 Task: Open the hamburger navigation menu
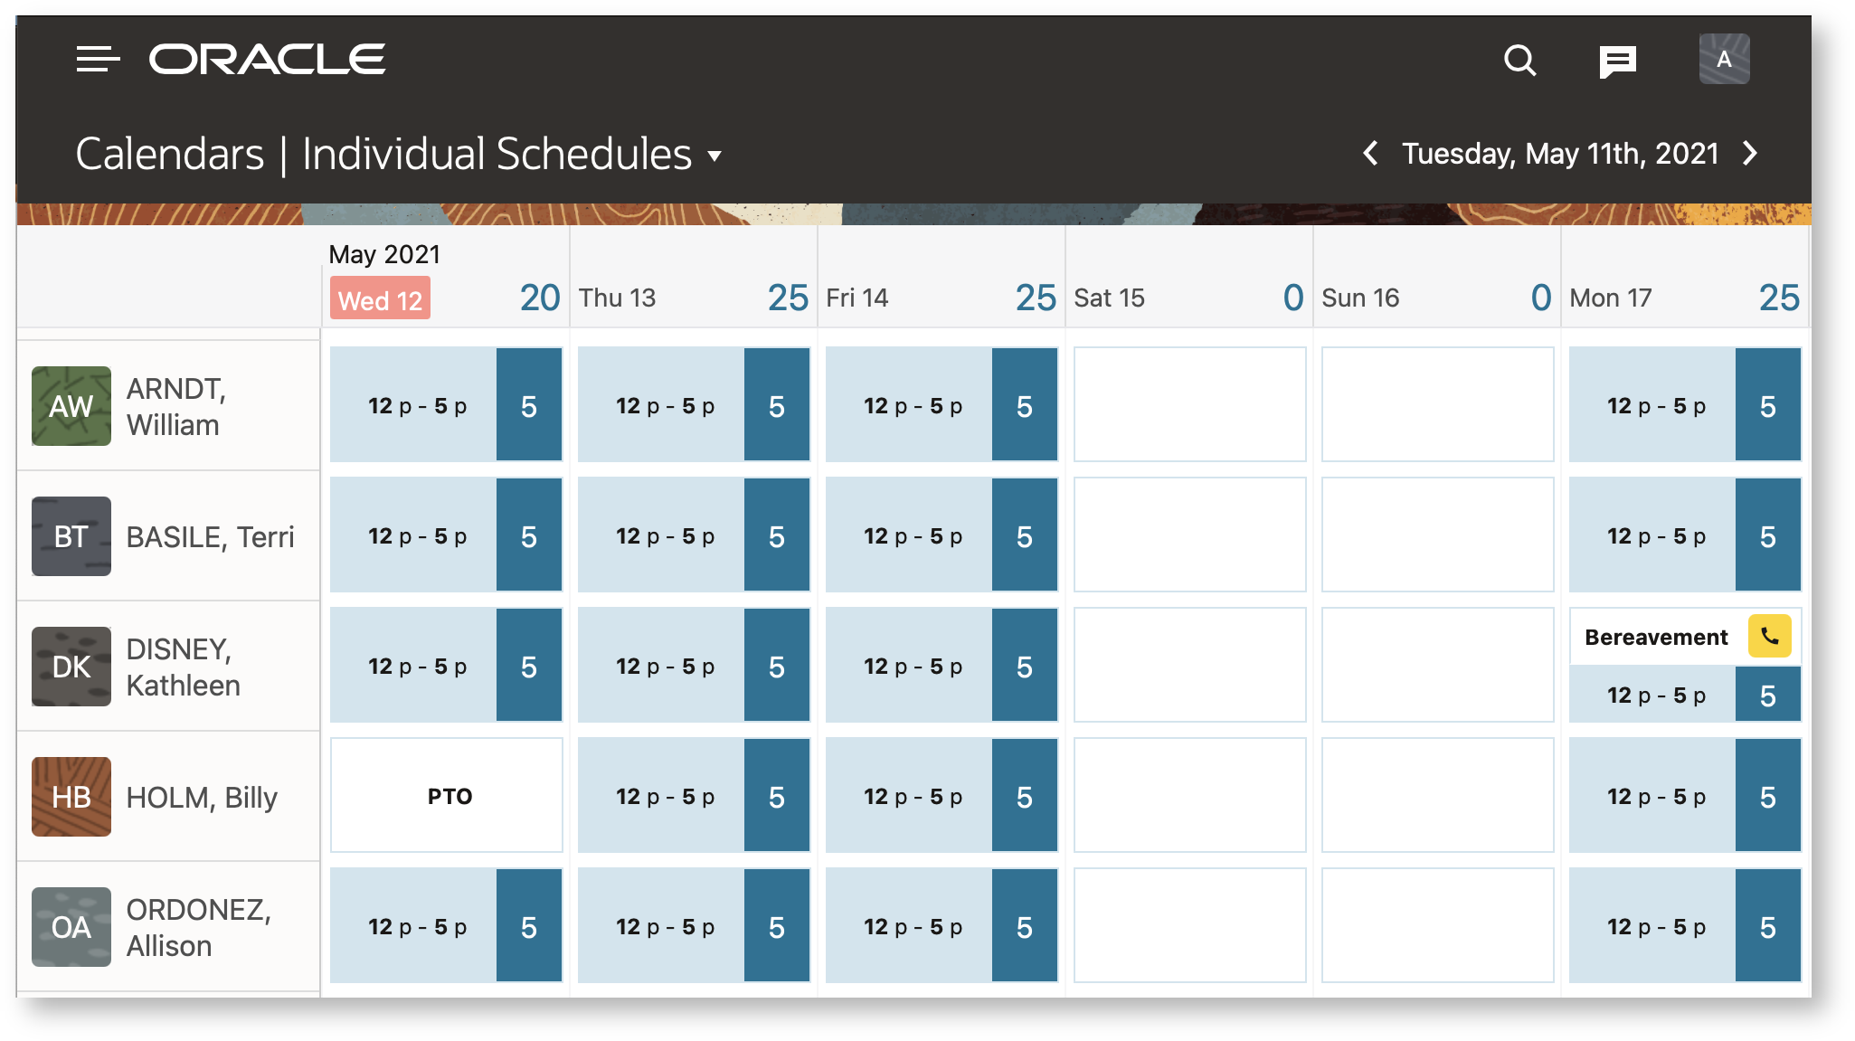[99, 61]
